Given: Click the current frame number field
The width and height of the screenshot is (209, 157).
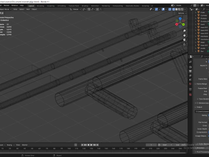Looking at the screenshot, I should [x=151, y=145].
